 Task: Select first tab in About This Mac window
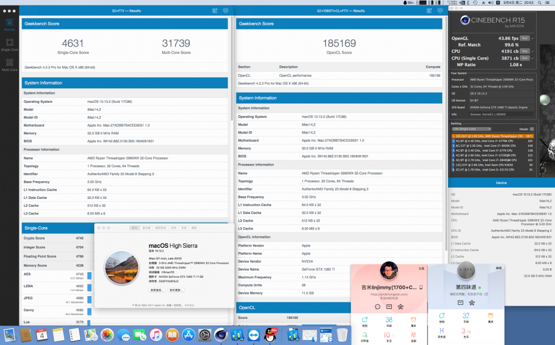(x=135, y=228)
